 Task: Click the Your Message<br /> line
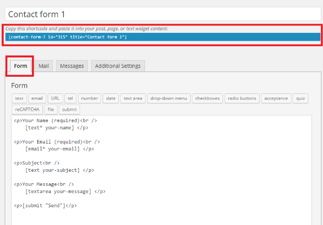click(x=44, y=184)
